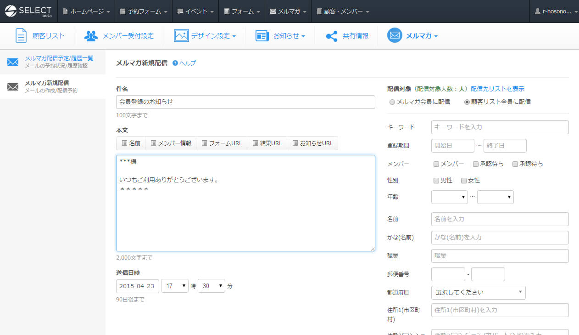
Task: Click the 共有情報 share icon
Action: [x=332, y=36]
